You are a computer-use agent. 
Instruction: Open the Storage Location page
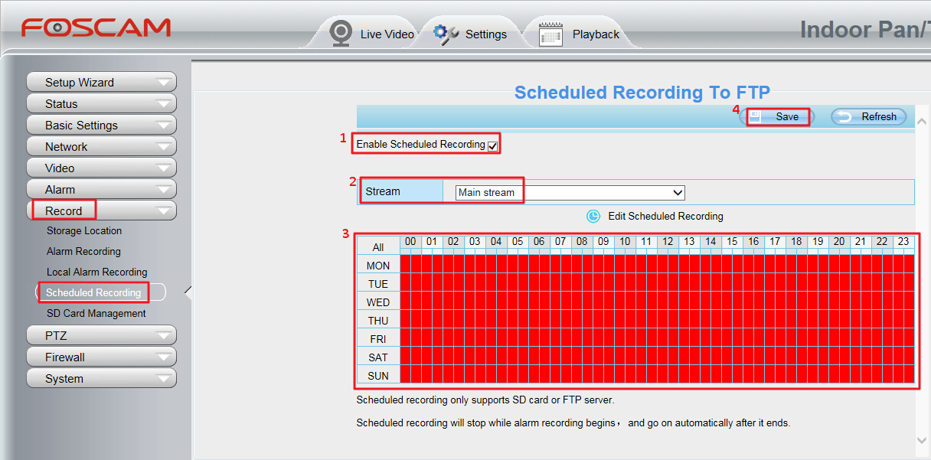(84, 230)
